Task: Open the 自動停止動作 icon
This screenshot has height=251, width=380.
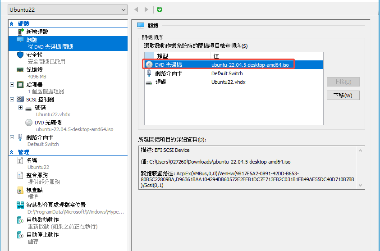Action: click(x=20, y=235)
